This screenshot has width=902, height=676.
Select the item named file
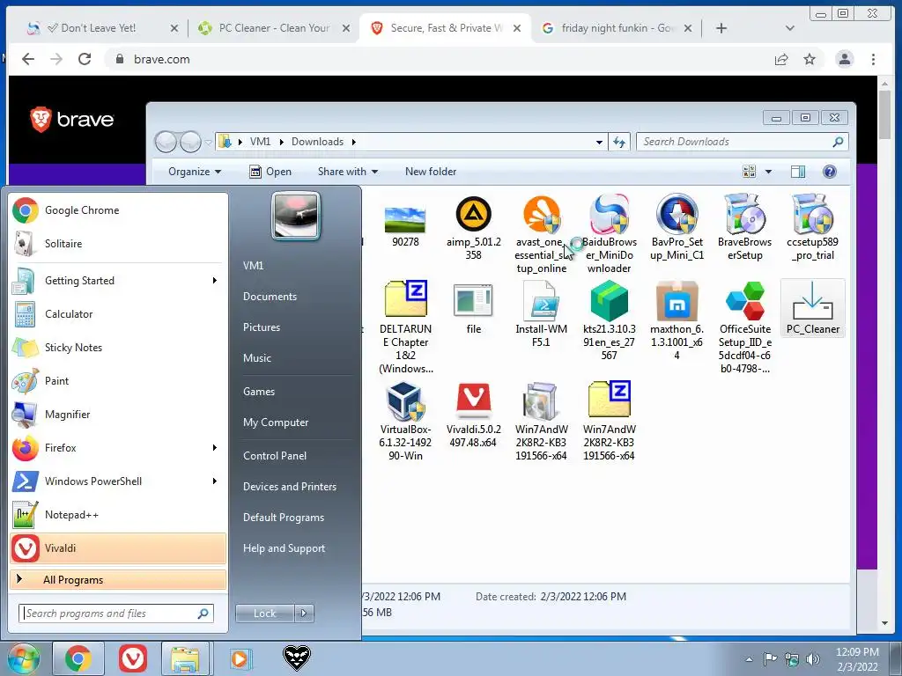[x=473, y=309]
